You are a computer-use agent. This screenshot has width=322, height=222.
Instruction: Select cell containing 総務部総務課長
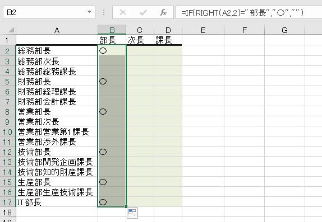point(57,71)
